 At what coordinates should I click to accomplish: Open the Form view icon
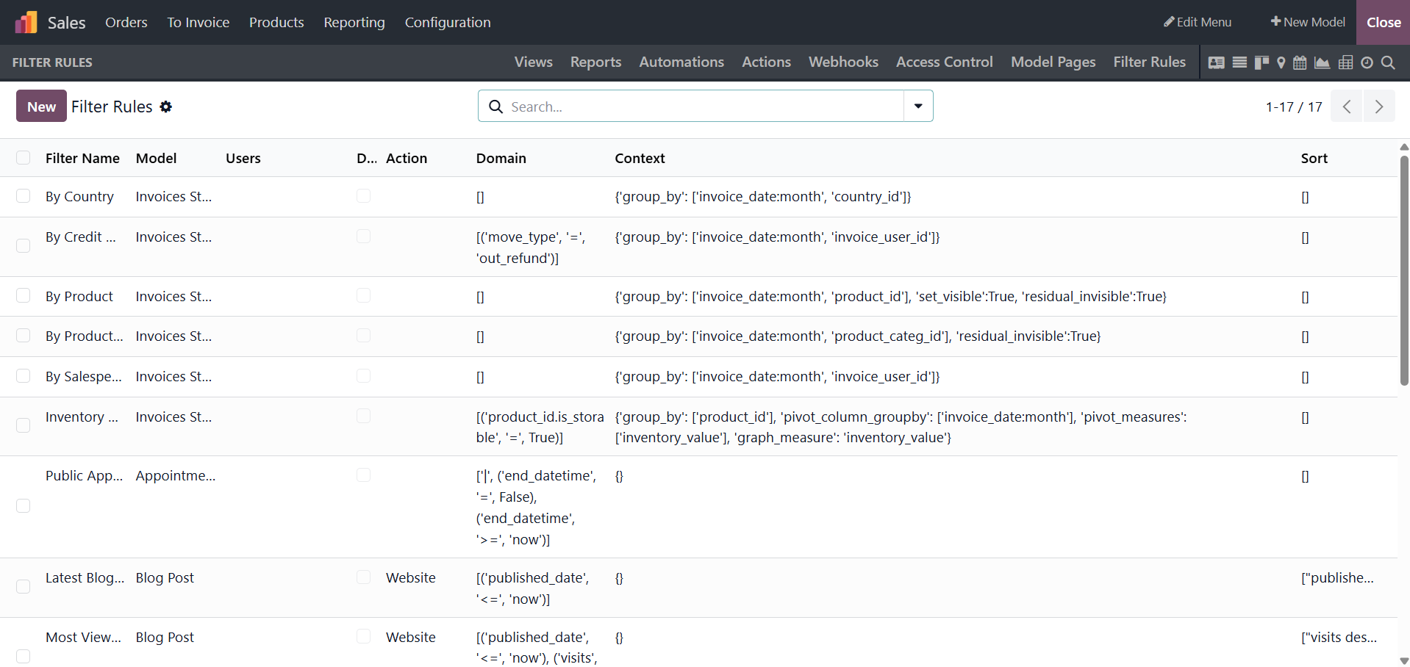click(x=1217, y=62)
